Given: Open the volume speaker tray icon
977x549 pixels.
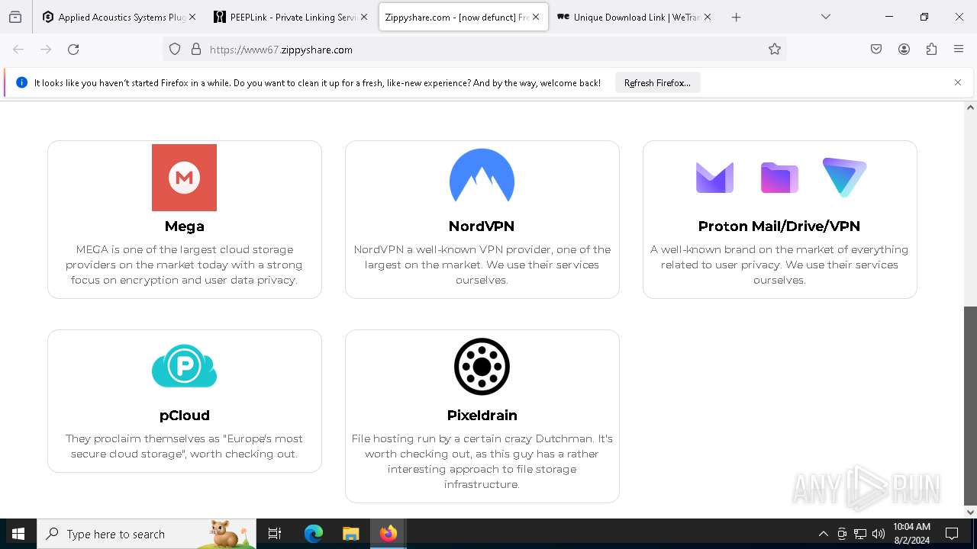Looking at the screenshot, I should pyautogui.click(x=879, y=534).
